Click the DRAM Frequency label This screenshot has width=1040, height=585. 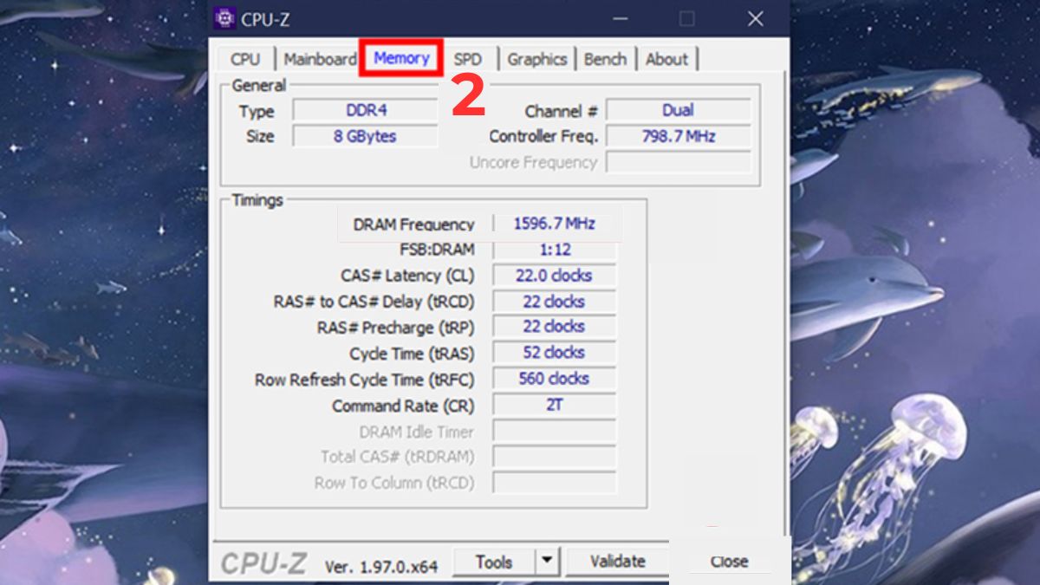pyautogui.click(x=414, y=224)
